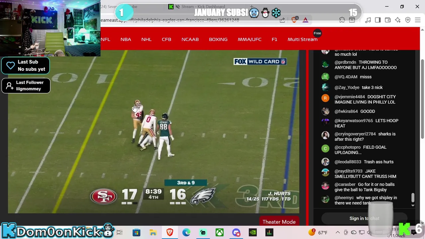Click username @fwkira864 in chat
The height and width of the screenshot is (239, 425).
[x=346, y=111]
